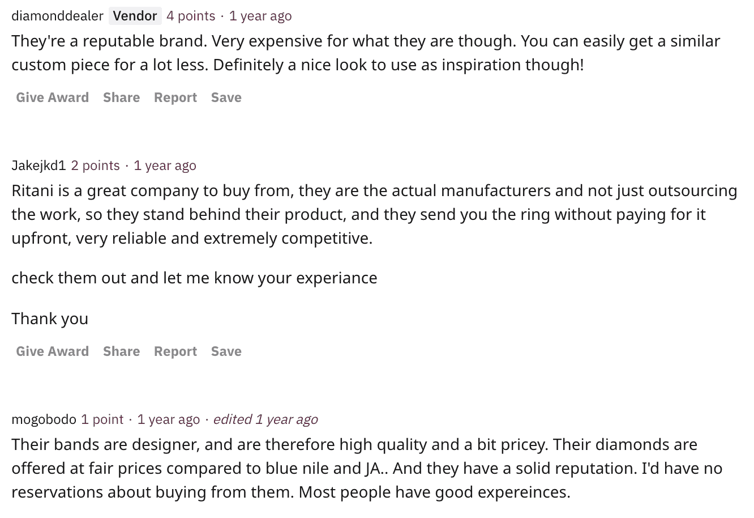The image size is (754, 518).
Task: Click the timestamp on Jakejkd1's comment
Action: (x=165, y=165)
